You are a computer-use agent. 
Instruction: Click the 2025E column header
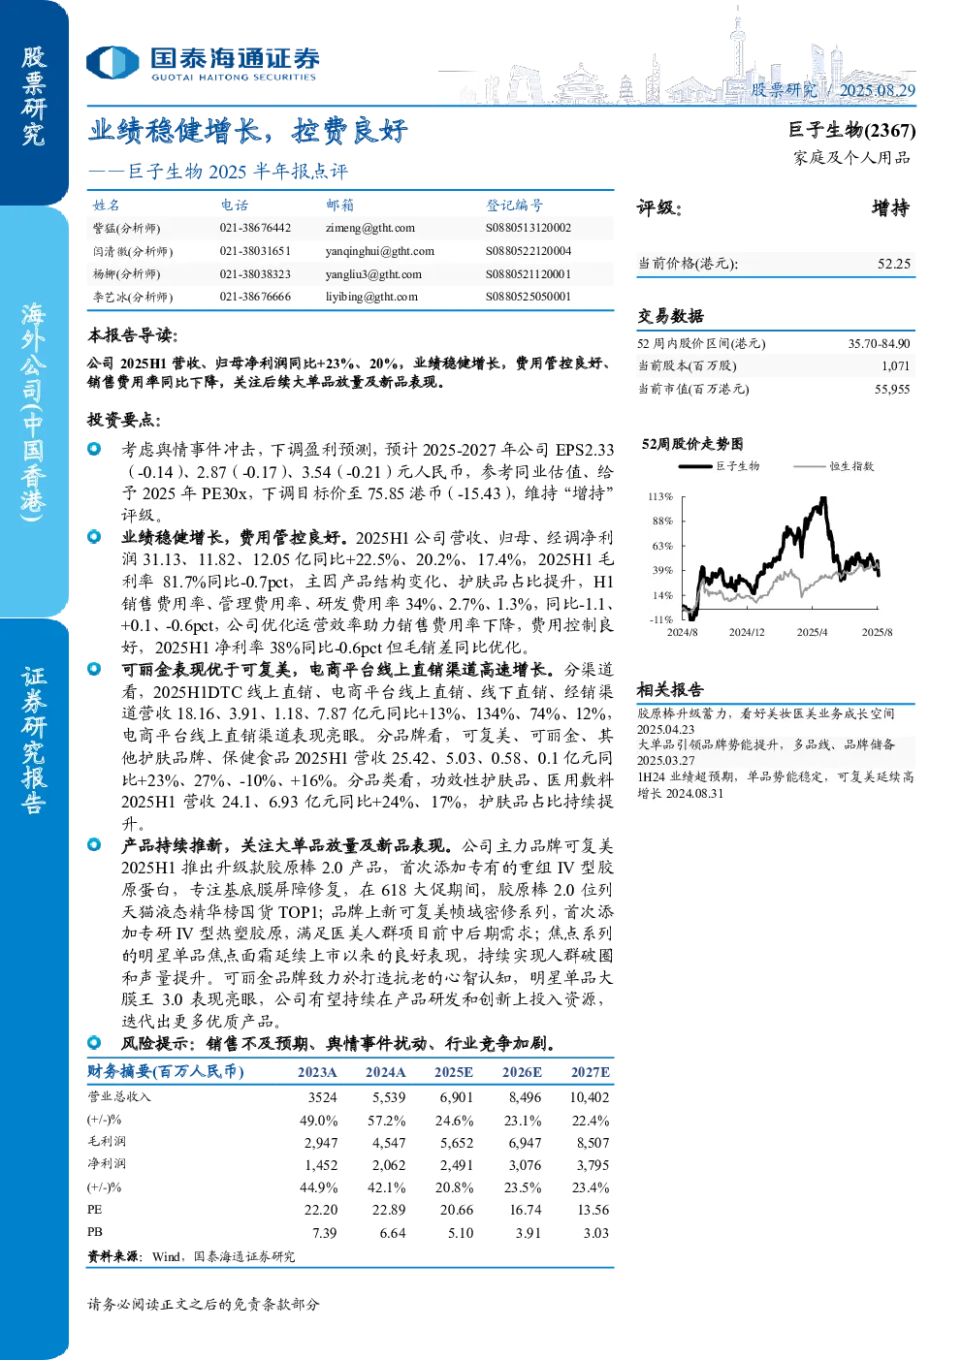pyautogui.click(x=454, y=1072)
